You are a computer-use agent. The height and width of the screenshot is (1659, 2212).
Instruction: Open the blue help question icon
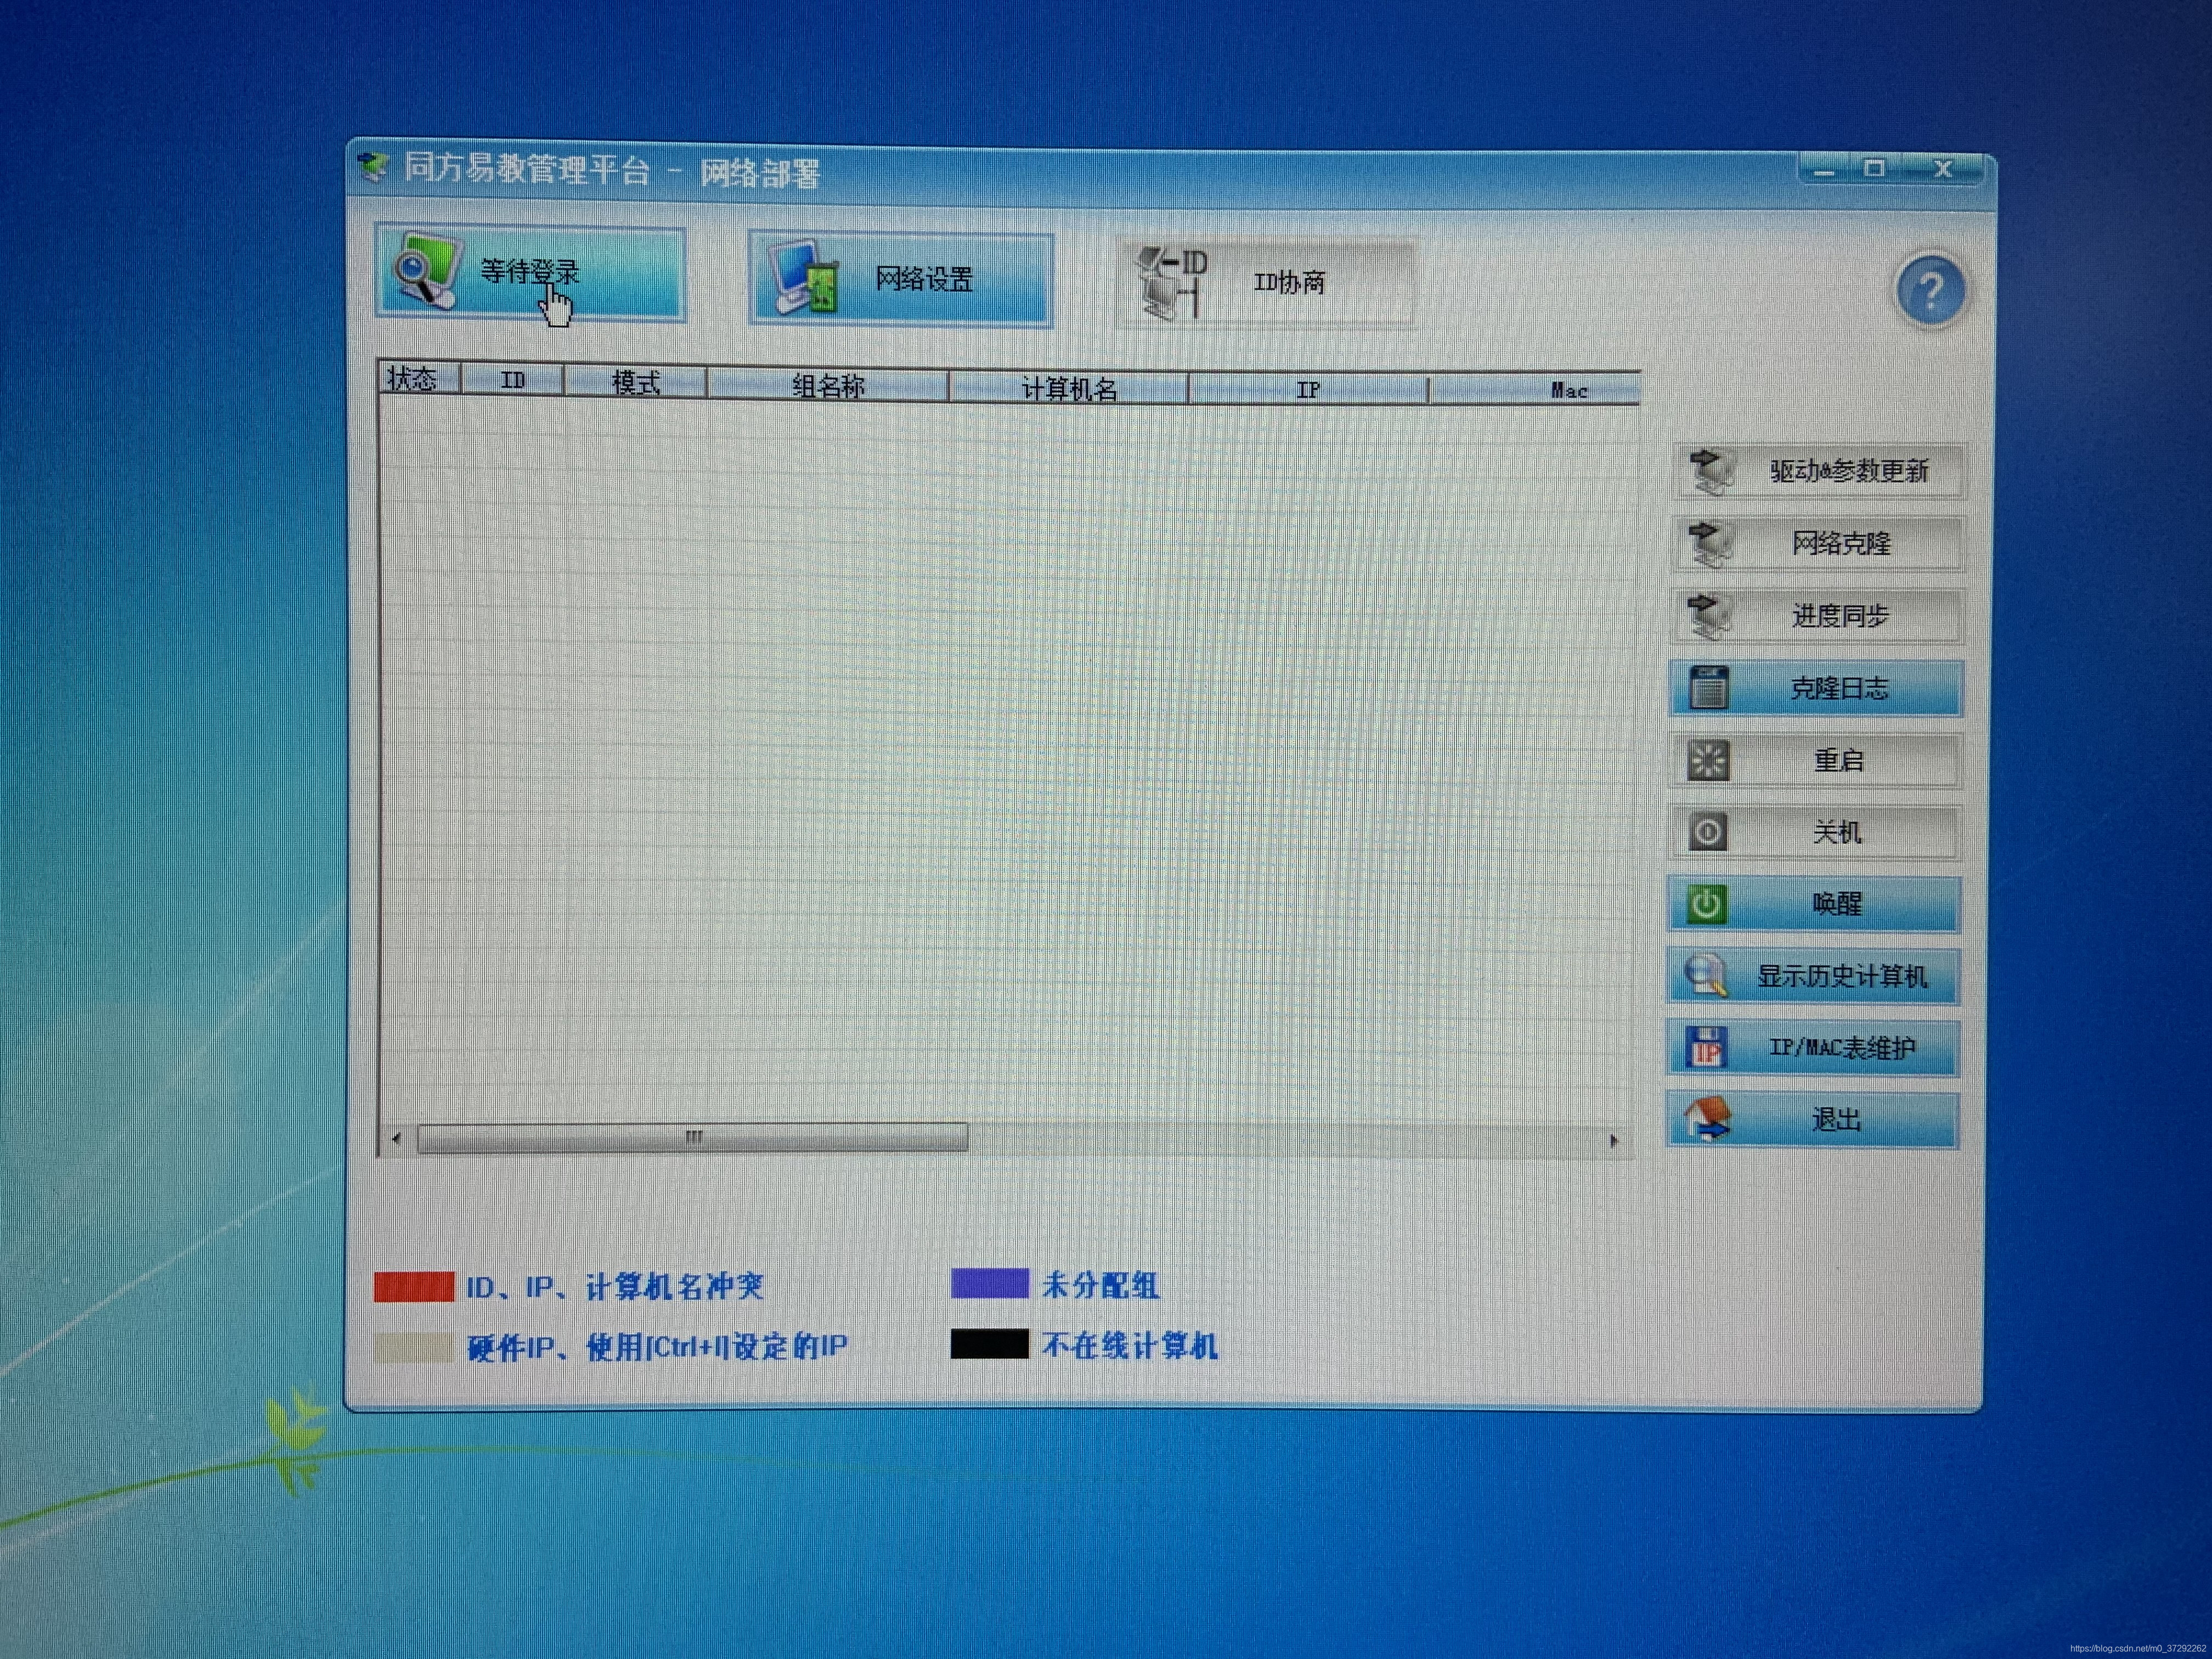(1930, 291)
